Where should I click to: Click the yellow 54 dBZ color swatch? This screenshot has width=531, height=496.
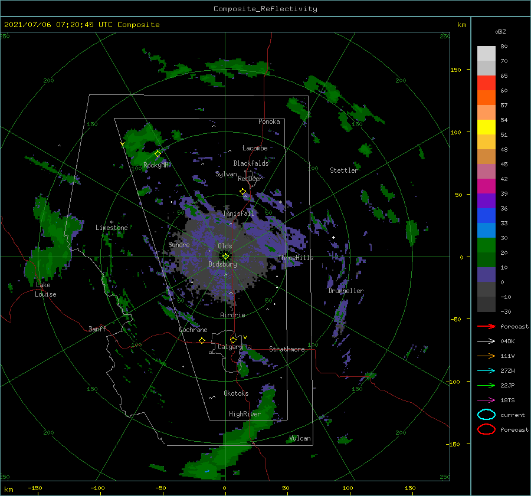pyautogui.click(x=486, y=127)
